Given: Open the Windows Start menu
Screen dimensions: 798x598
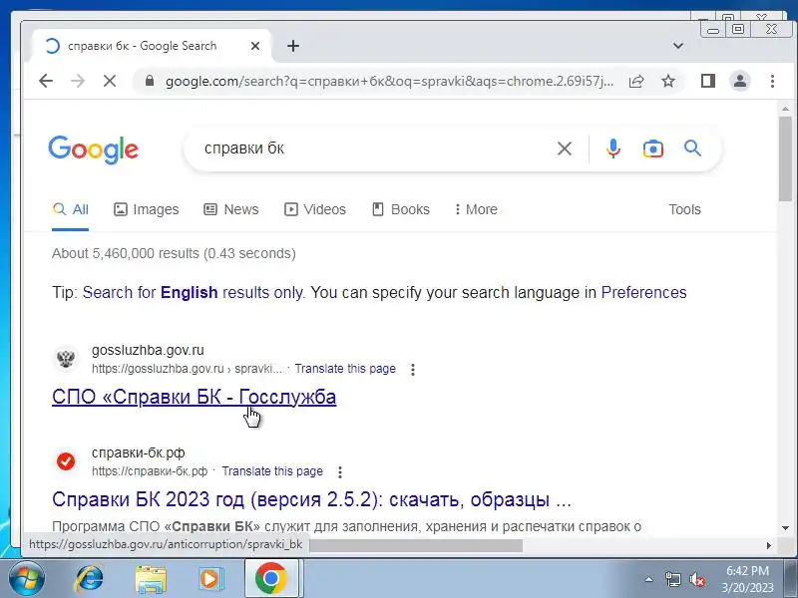Looking at the screenshot, I should [x=26, y=579].
